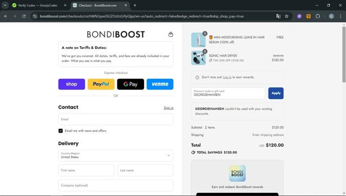Minimize the Chrome window
346x196 pixels.
tap(317, 5)
